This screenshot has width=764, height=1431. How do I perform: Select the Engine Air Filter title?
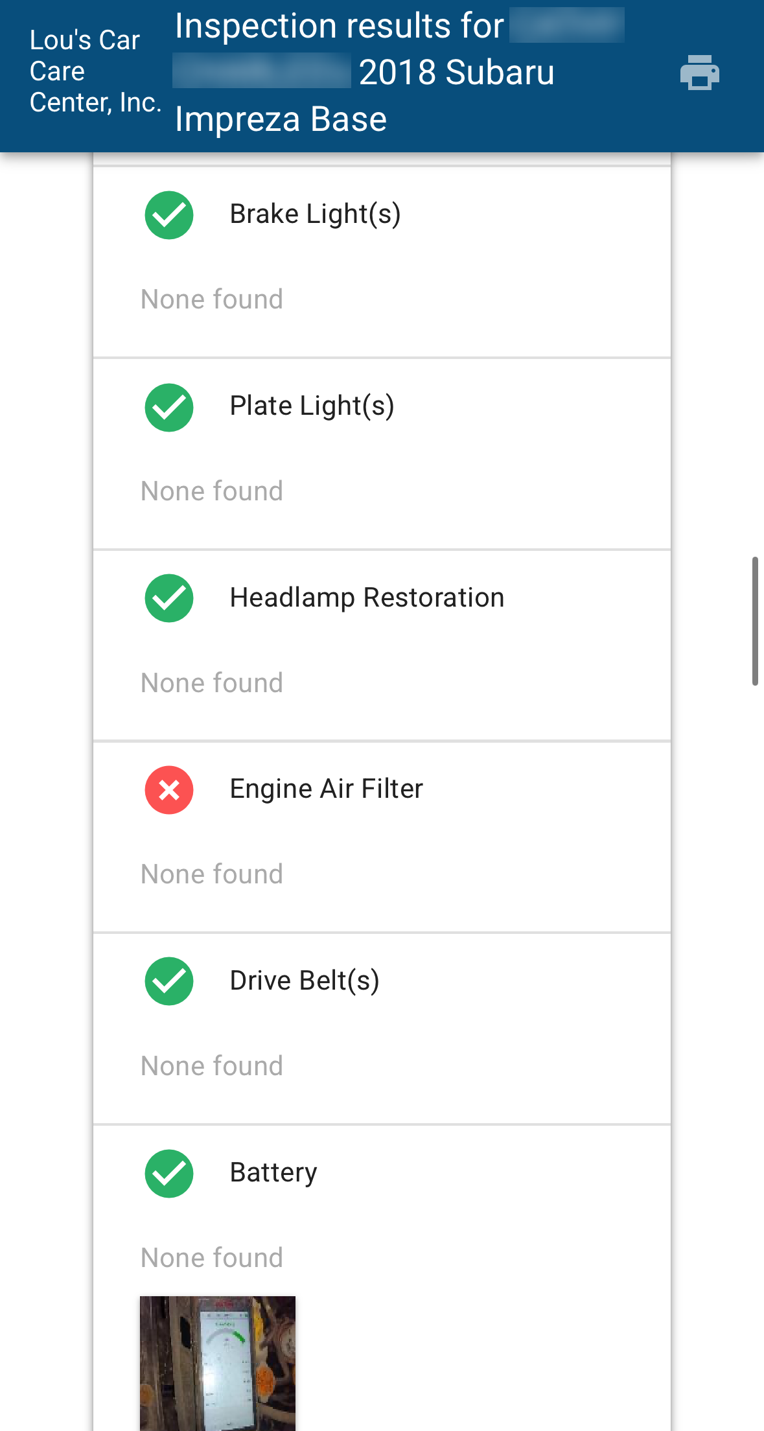pyautogui.click(x=326, y=789)
